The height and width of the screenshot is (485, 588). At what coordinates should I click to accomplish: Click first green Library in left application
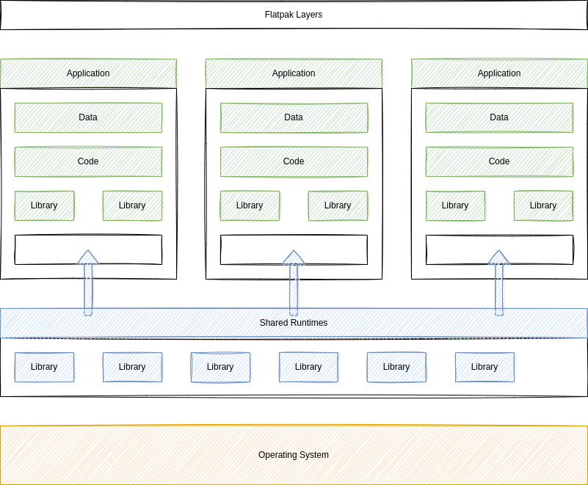pyautogui.click(x=44, y=205)
